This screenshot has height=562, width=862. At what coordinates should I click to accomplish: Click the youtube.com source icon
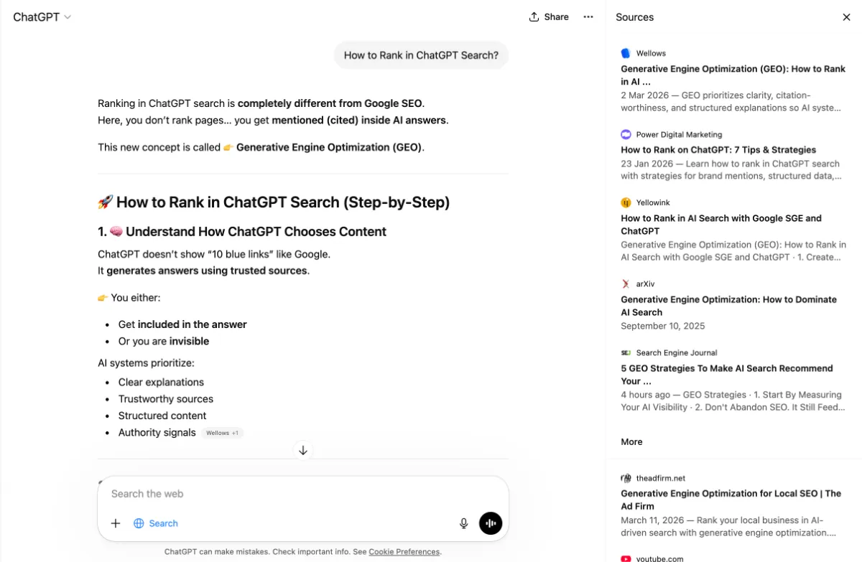click(624, 558)
